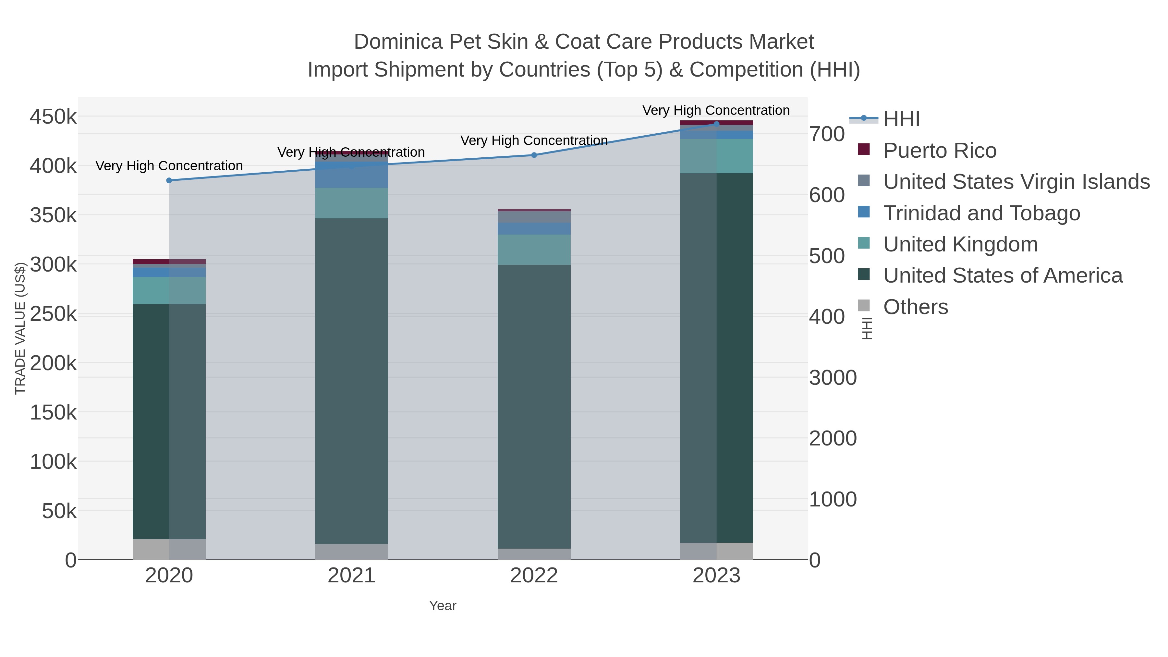
Task: Click the 250k y-axis tick label
Action: click(54, 314)
